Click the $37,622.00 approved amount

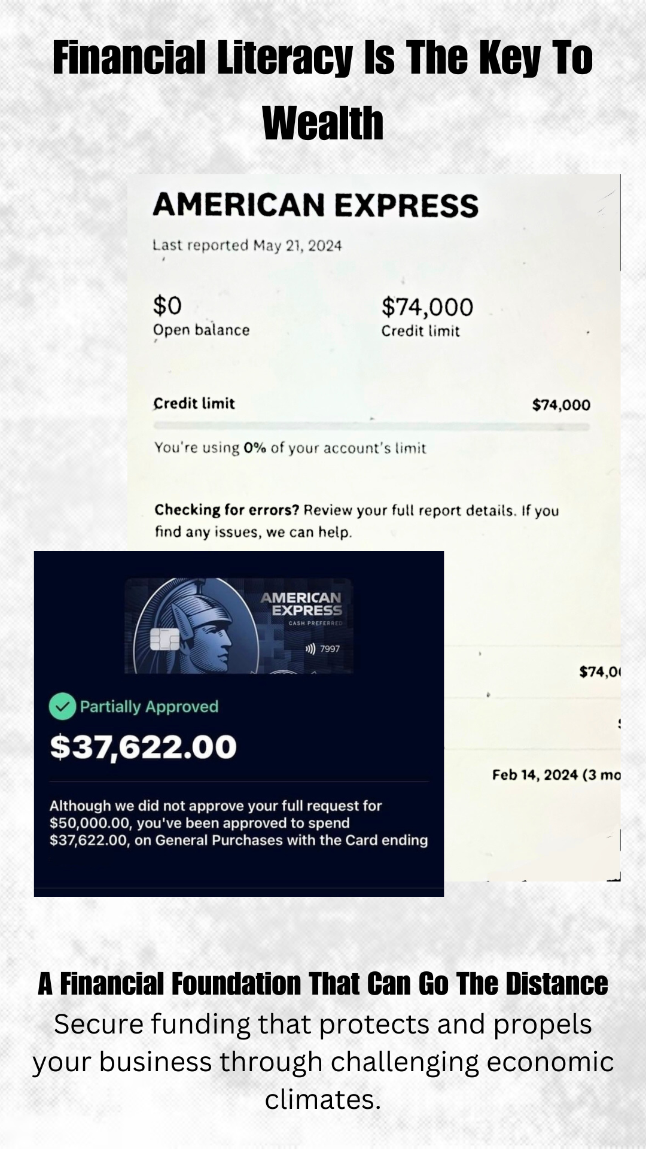[x=144, y=747]
